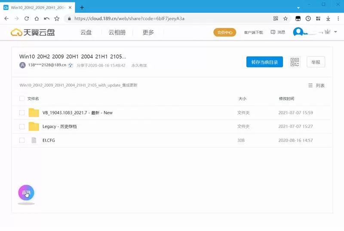The width and height of the screenshot is (344, 231).
Task: Click the 2020-08-16 14:57 timestamp
Action: 295,140
